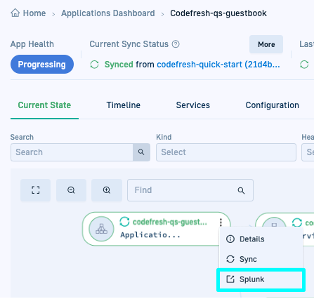314x299 pixels.
Task: Switch to the Timeline tab
Action: [124, 105]
